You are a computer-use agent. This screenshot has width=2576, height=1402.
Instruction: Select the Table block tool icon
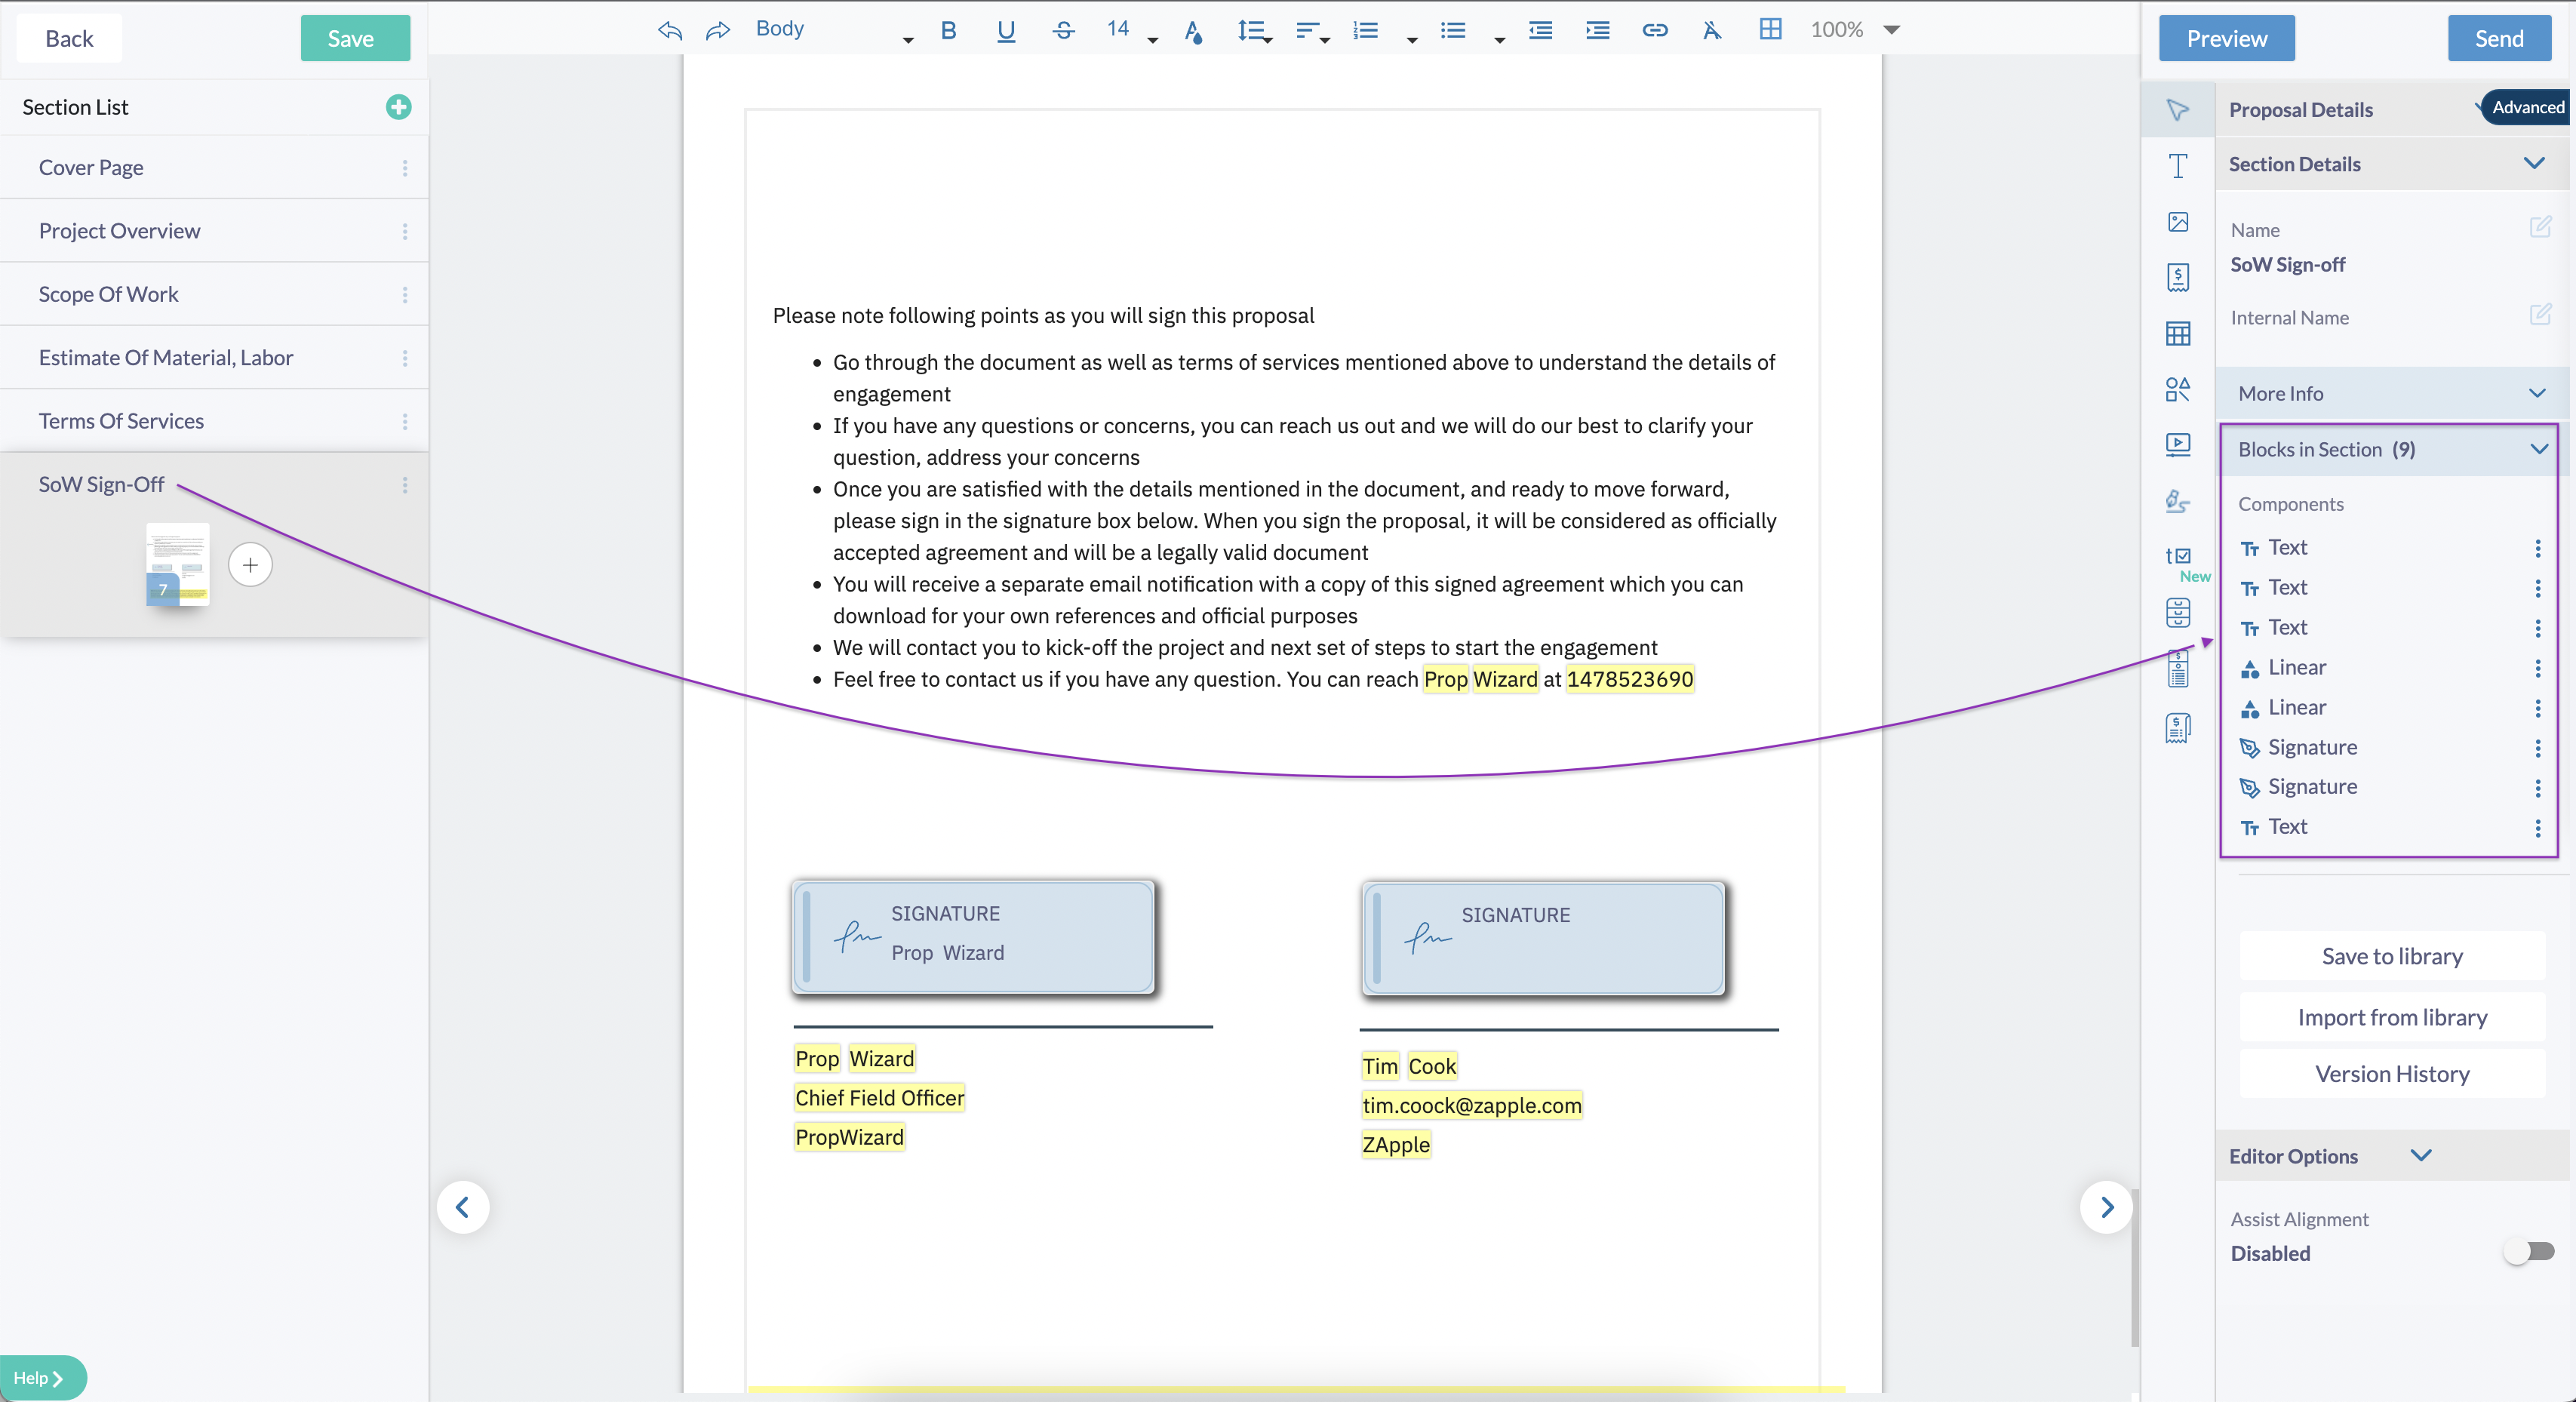(2177, 333)
